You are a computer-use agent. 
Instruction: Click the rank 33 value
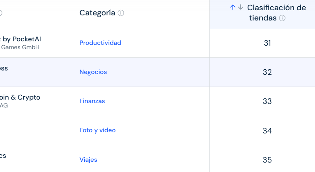click(267, 102)
